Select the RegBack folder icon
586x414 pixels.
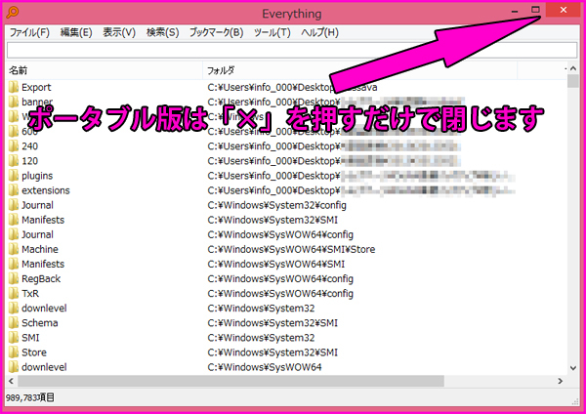click(x=14, y=278)
